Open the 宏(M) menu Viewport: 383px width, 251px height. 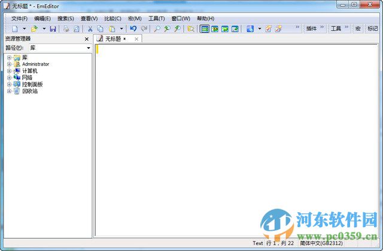(135, 18)
